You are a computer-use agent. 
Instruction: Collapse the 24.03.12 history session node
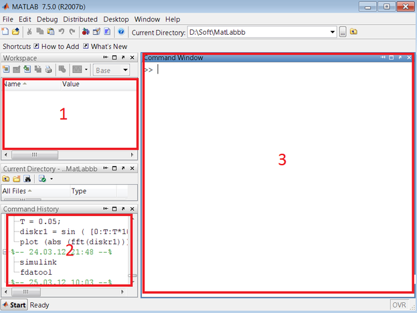point(5,252)
